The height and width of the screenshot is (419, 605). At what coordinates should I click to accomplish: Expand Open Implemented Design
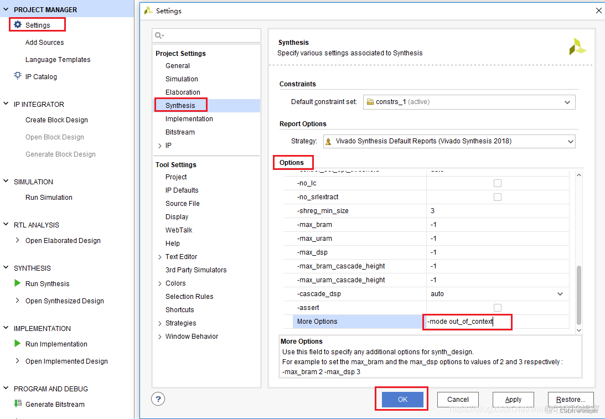pyautogui.click(x=17, y=360)
